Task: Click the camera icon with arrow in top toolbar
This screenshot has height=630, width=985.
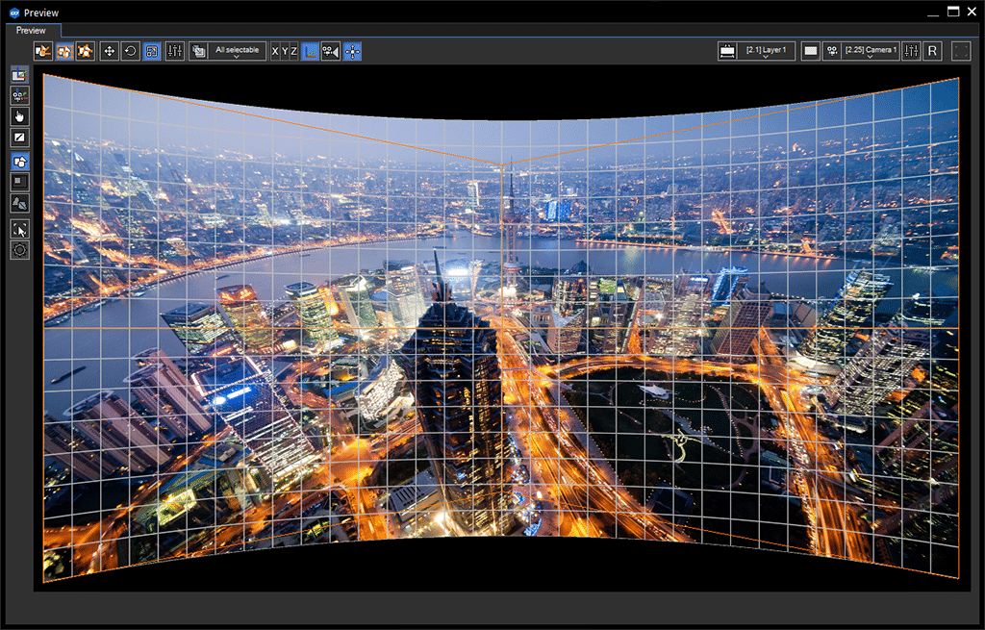Action: [x=331, y=51]
